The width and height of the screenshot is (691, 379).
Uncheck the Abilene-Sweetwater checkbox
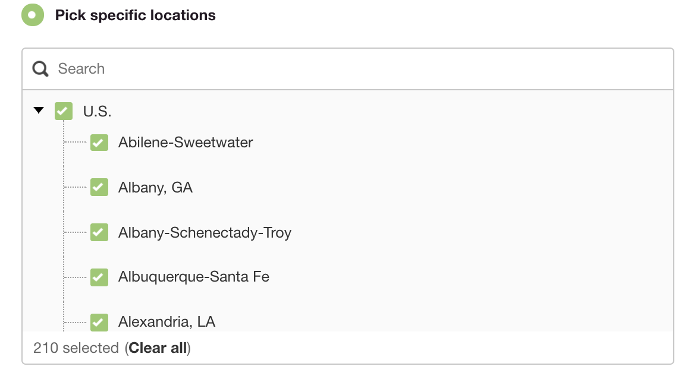click(99, 143)
